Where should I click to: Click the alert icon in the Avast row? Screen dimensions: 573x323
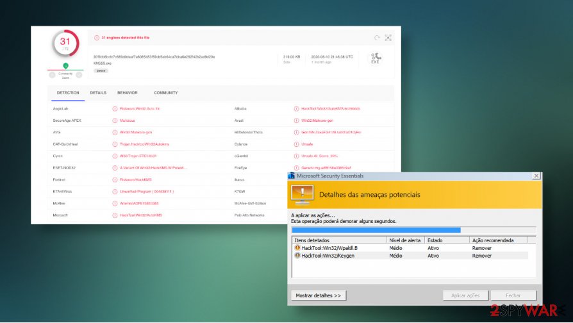click(x=296, y=120)
